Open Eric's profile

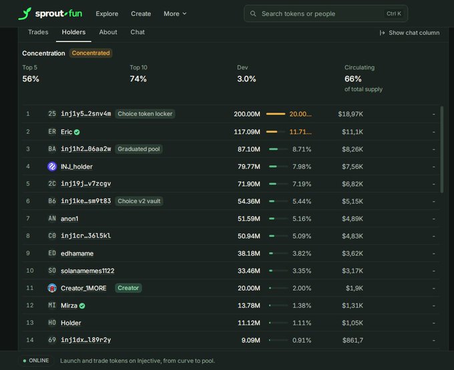66,132
